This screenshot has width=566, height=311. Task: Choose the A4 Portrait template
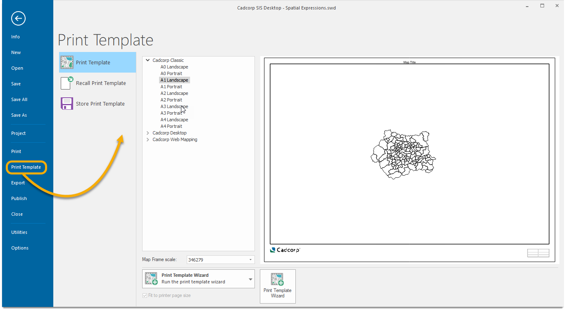point(171,126)
